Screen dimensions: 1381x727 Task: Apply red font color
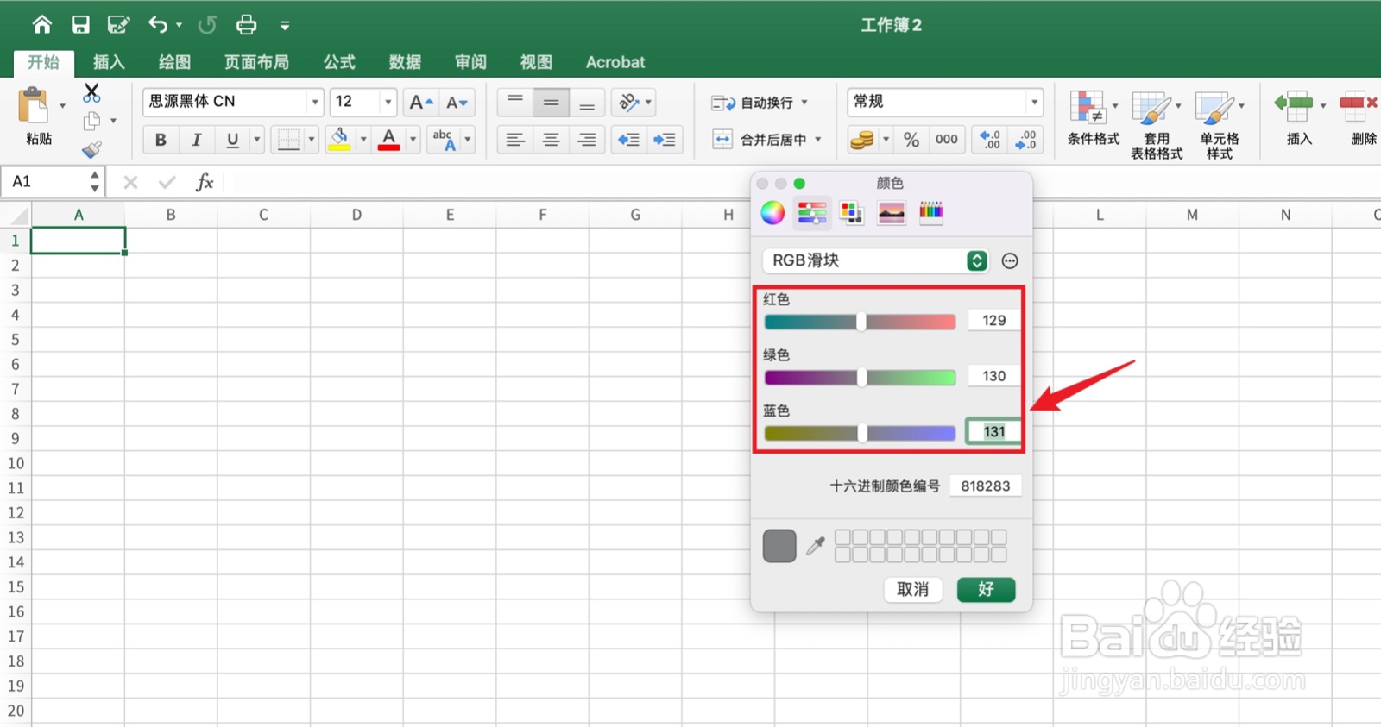pyautogui.click(x=389, y=140)
